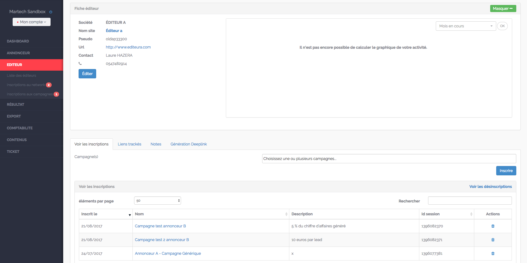Delete inscription Campagne test annonceur B

(x=493, y=226)
